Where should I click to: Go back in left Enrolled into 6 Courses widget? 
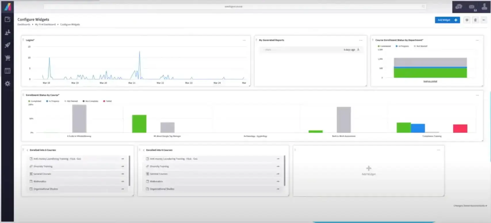[27, 150]
